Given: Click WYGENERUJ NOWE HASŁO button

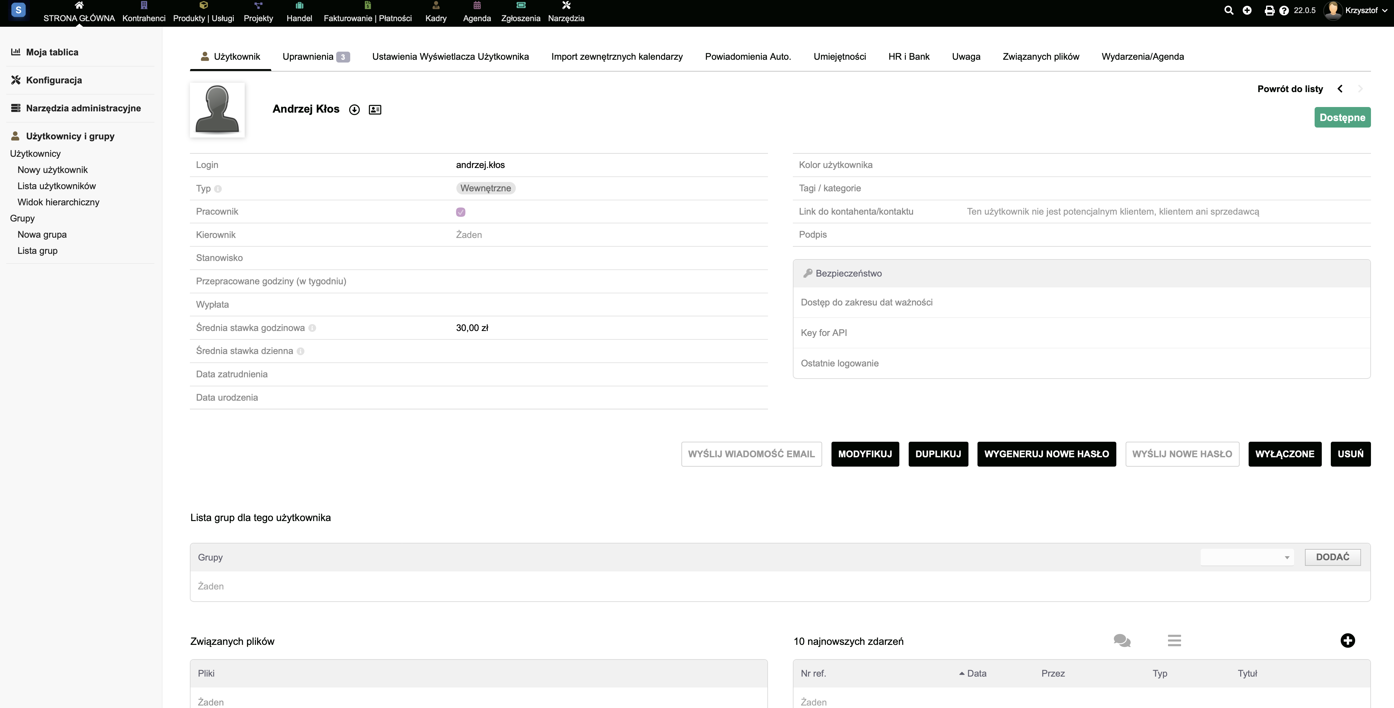Looking at the screenshot, I should point(1047,454).
